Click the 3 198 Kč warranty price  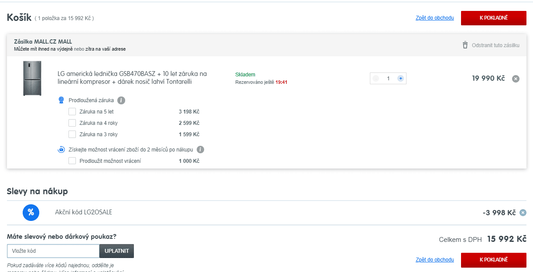point(189,112)
